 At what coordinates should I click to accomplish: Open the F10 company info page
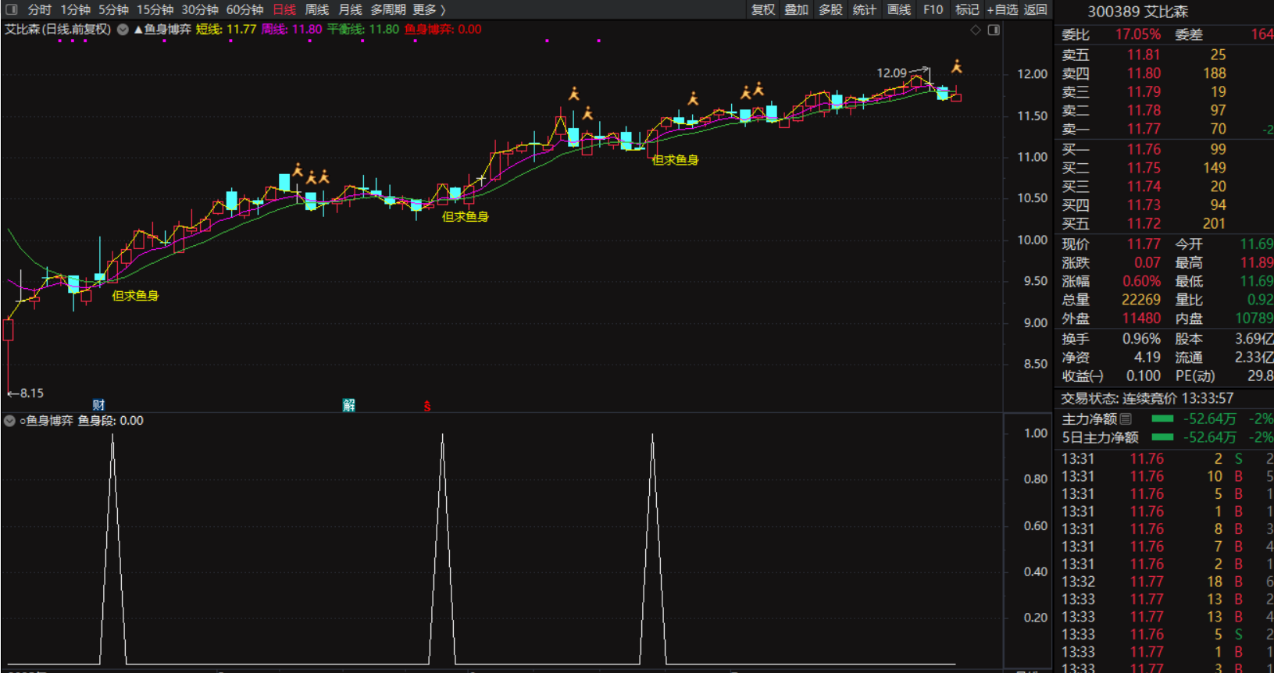click(x=933, y=9)
